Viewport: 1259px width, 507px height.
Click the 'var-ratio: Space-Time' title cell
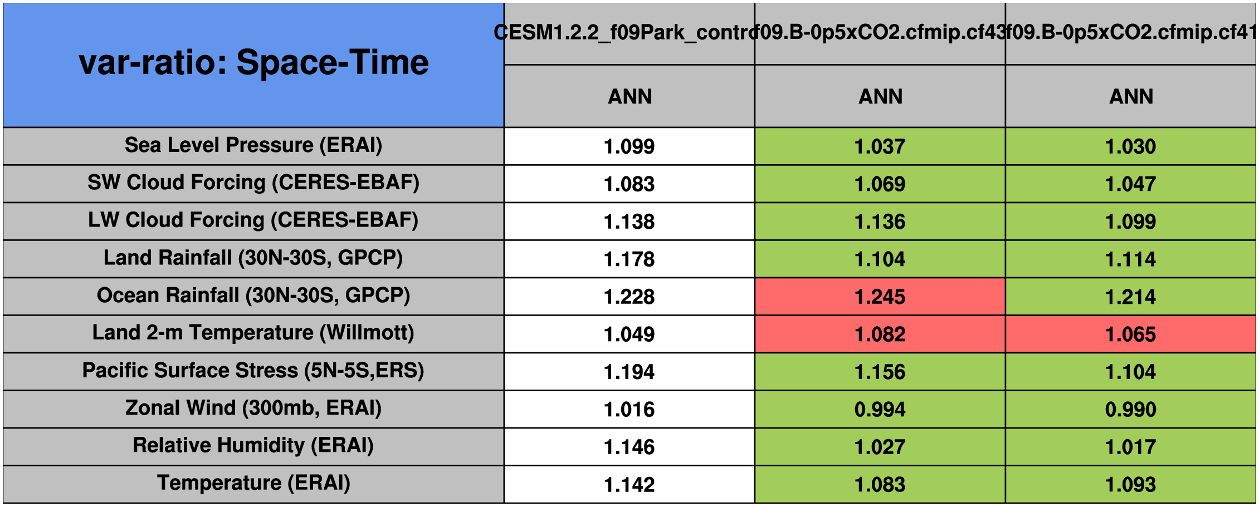(x=253, y=64)
